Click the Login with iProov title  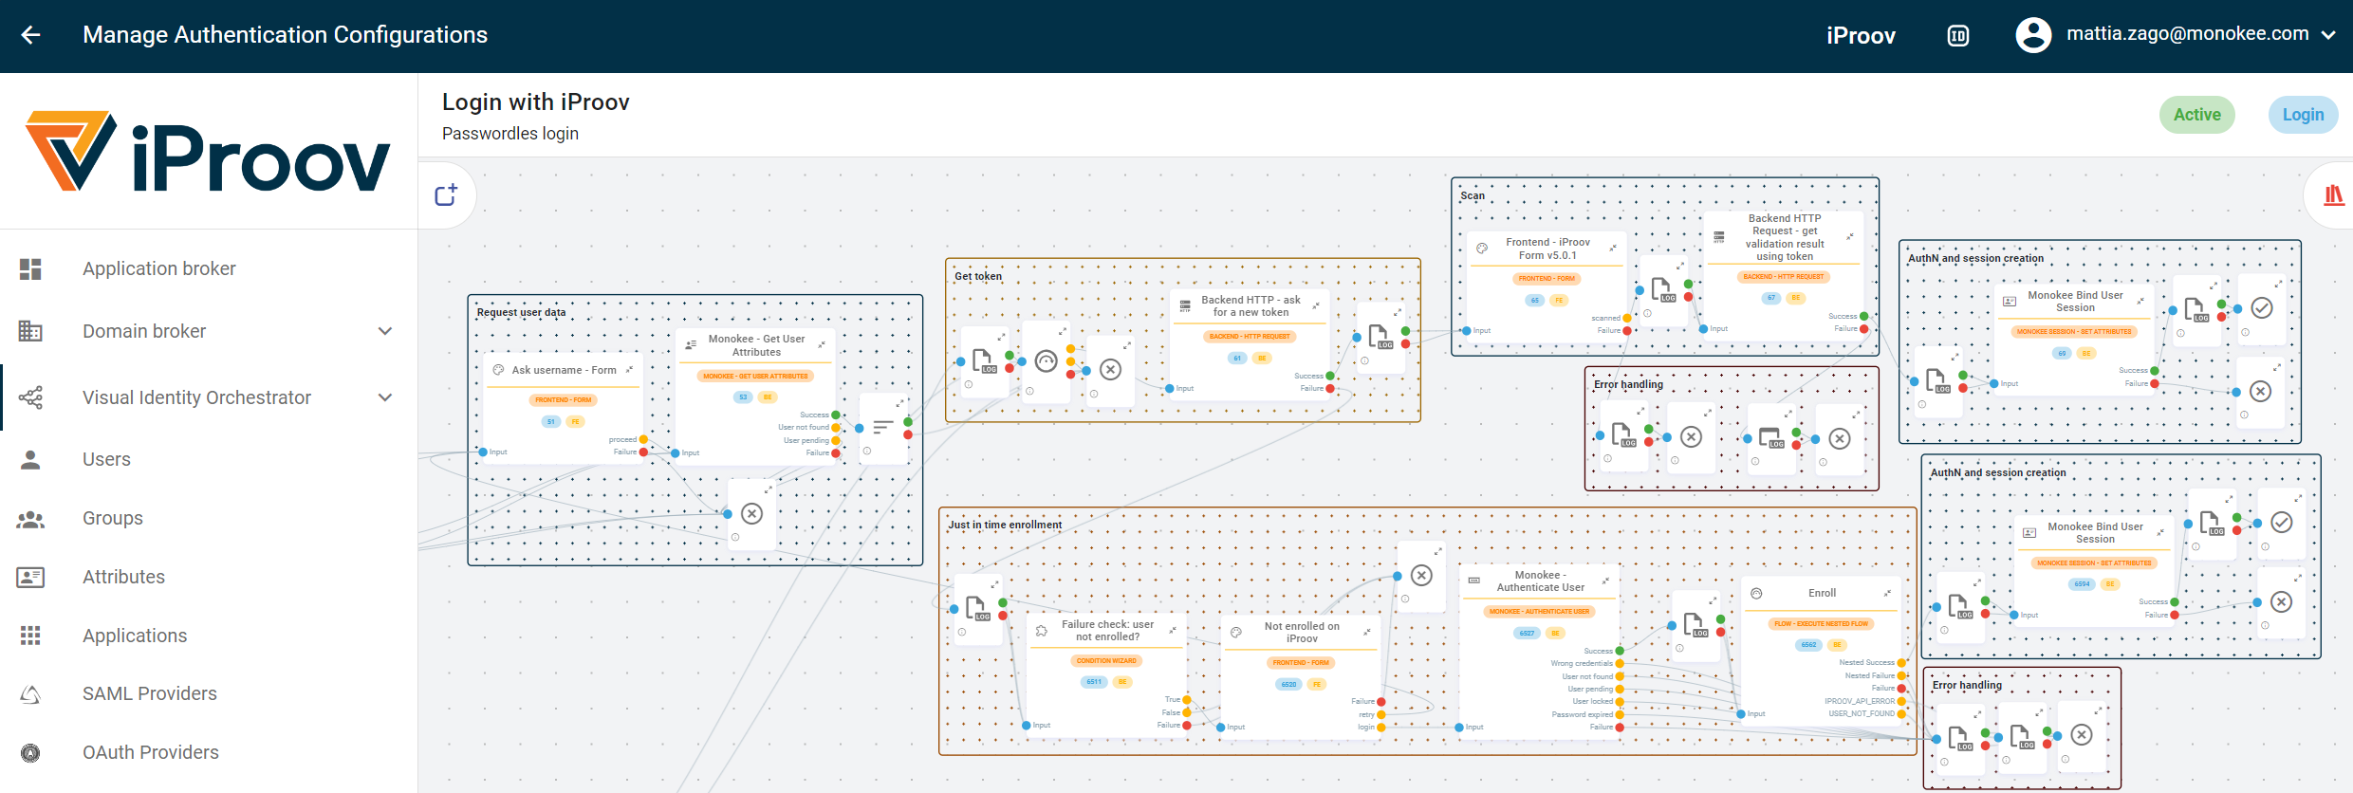(x=536, y=102)
